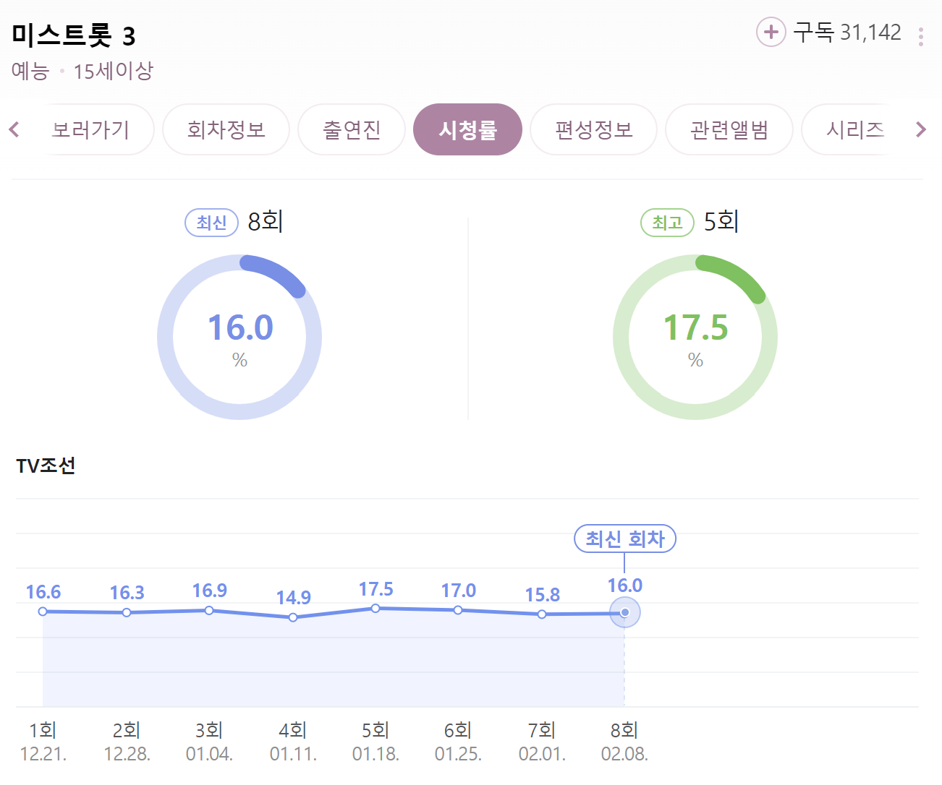
Task: Open the 최신 회차 tooltip bubble
Action: pyautogui.click(x=625, y=539)
